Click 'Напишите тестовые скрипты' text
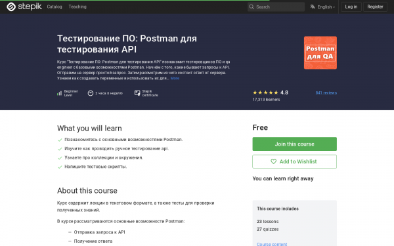This screenshot has width=394, height=246. pos(96,167)
